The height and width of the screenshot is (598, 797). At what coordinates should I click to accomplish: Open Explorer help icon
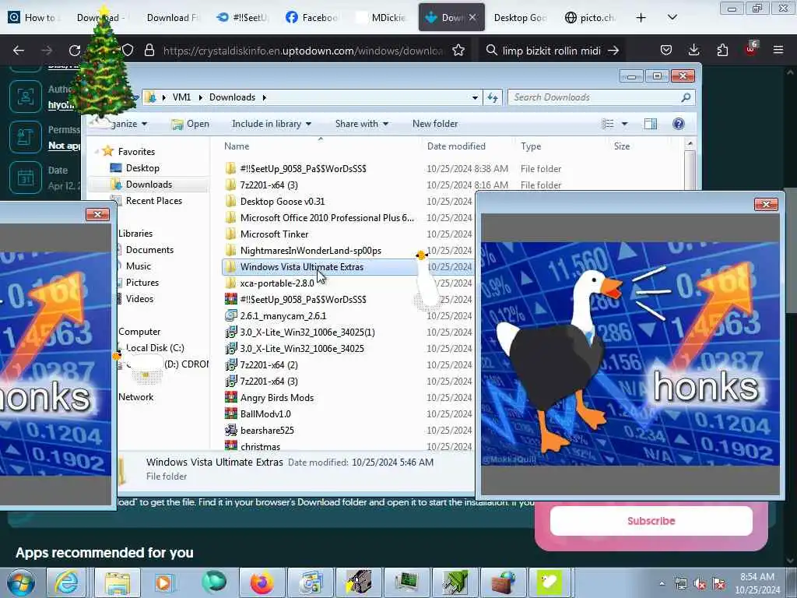coord(679,124)
